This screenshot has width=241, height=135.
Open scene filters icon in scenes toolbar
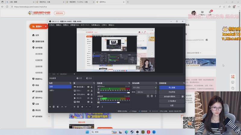click(x=58, y=107)
